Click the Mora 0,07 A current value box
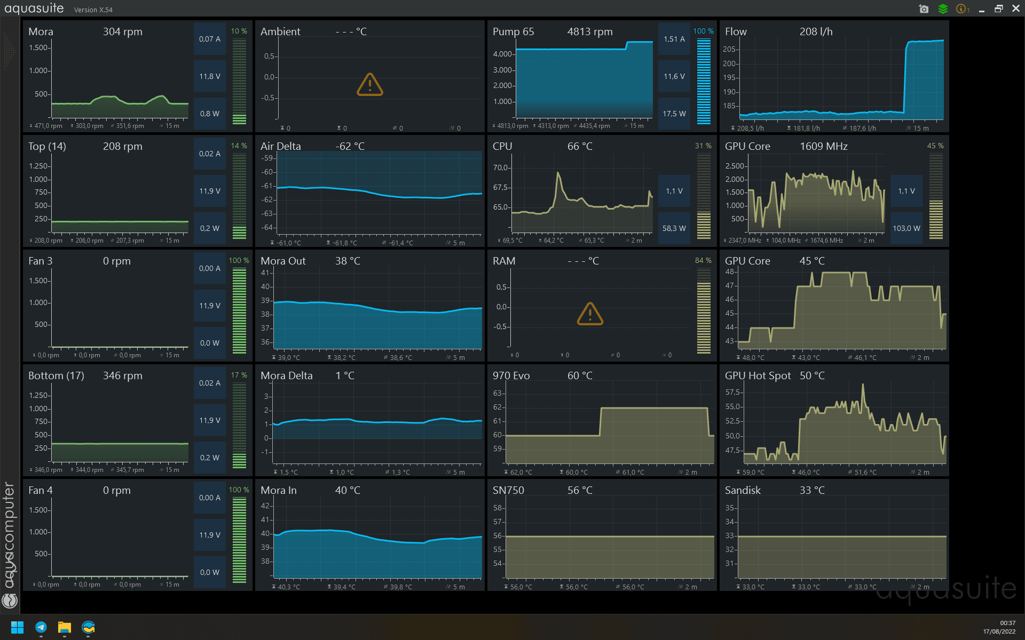1025x640 pixels. (x=209, y=39)
